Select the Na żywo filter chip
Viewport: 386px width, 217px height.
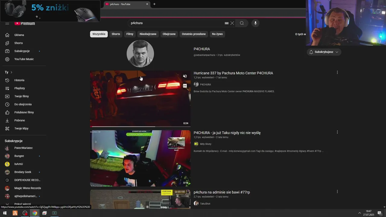tap(217, 34)
